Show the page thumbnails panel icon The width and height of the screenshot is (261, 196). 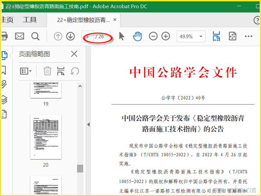[5, 56]
